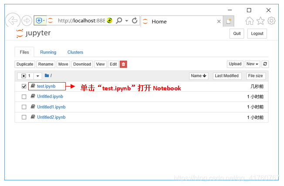Click the Logout button
Viewport: 284px width, 186px height.
tap(257, 33)
